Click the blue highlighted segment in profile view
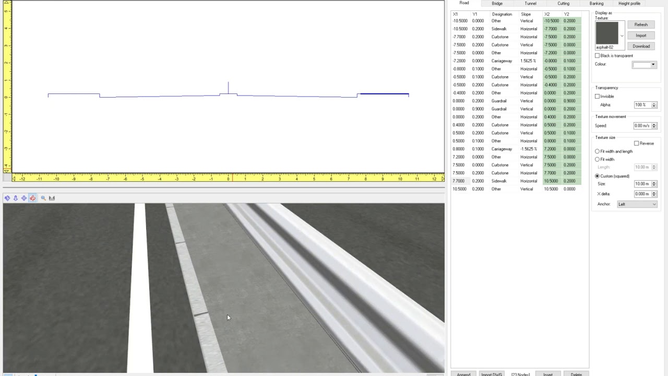Screen dimensions: 668x376 385,94
